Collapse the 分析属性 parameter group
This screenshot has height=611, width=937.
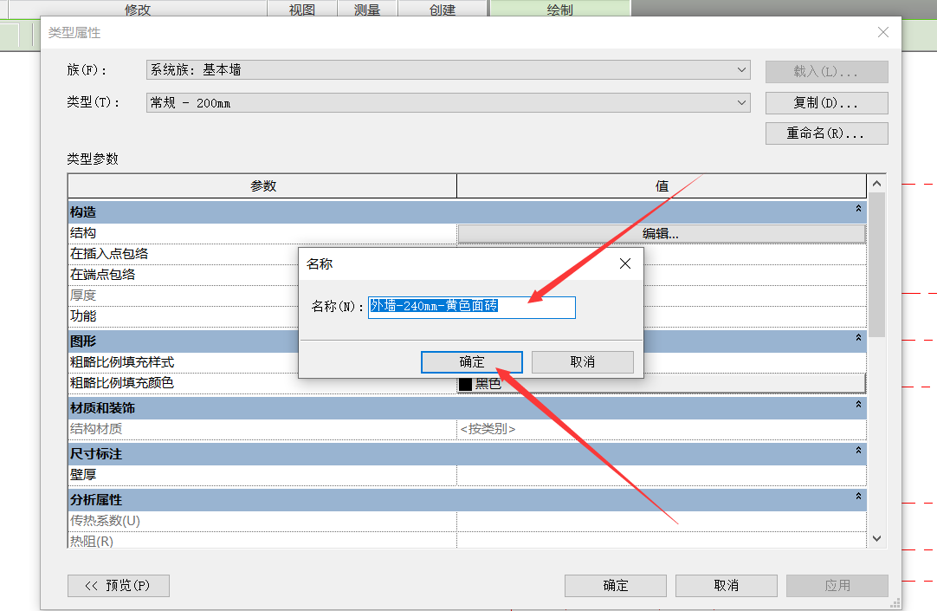tap(858, 497)
